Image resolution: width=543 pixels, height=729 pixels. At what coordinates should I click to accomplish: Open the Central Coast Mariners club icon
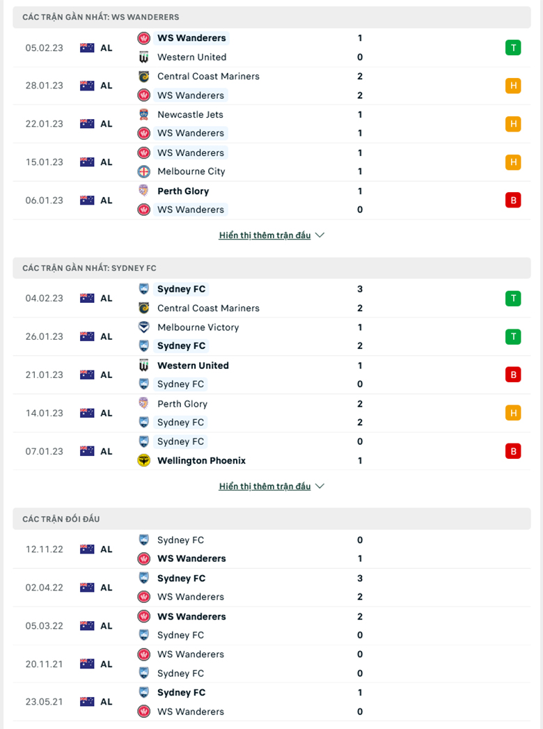(x=144, y=76)
